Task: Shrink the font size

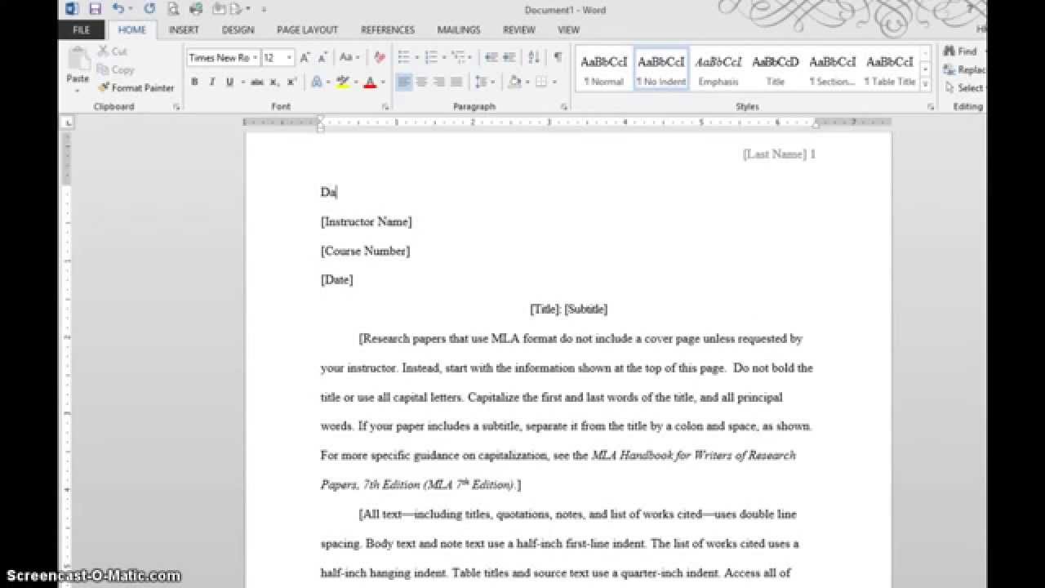Action: pos(322,57)
